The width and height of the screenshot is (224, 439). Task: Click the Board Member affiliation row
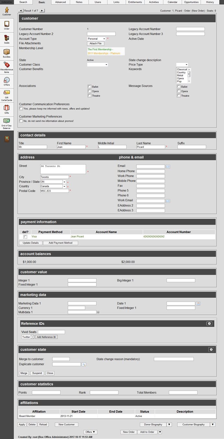(117, 416)
